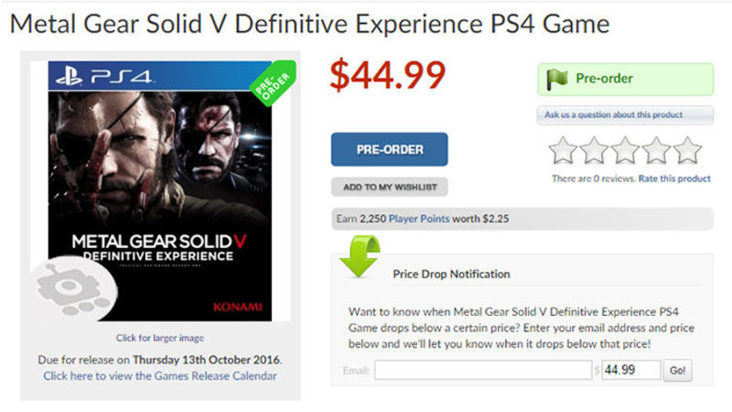This screenshot has width=732, height=412.
Task: Click the third rating star
Action: point(624,150)
